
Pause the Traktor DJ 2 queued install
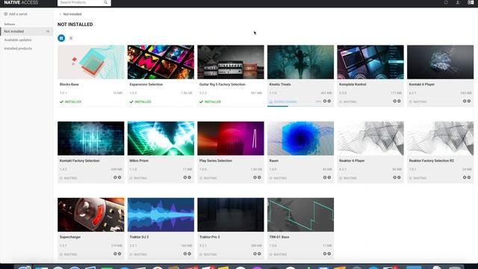tap(185, 254)
